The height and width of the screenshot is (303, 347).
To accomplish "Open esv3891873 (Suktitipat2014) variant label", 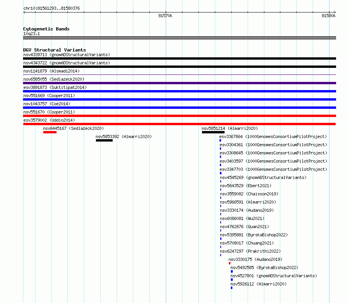I will pyautogui.click(x=55, y=87).
